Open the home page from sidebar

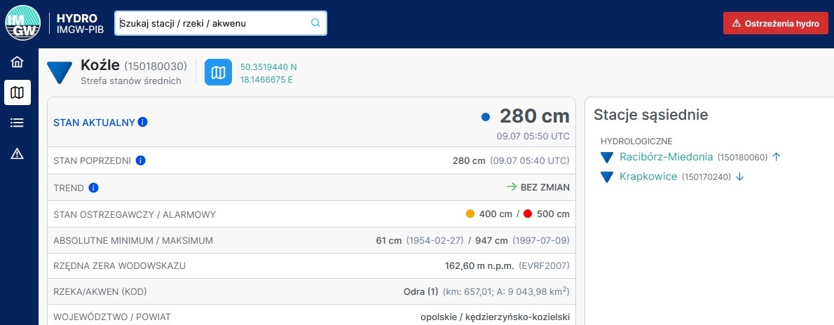(x=18, y=62)
